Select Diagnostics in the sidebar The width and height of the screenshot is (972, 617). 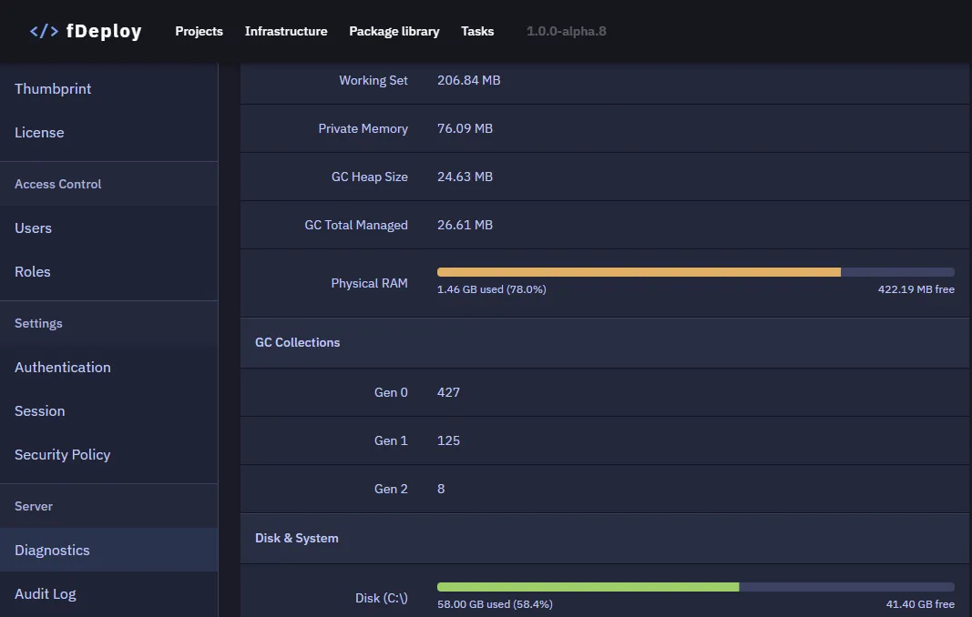click(x=52, y=550)
